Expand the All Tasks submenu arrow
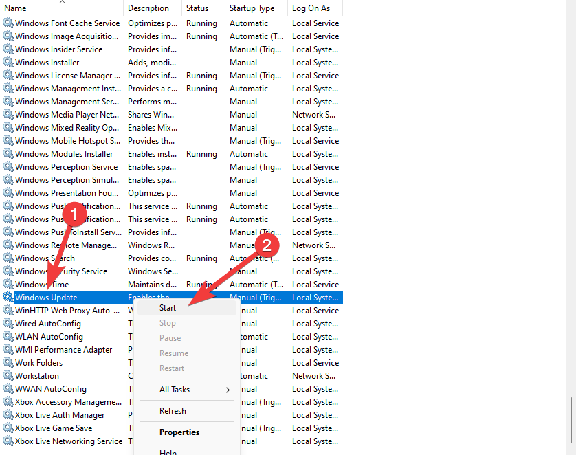 coord(228,390)
